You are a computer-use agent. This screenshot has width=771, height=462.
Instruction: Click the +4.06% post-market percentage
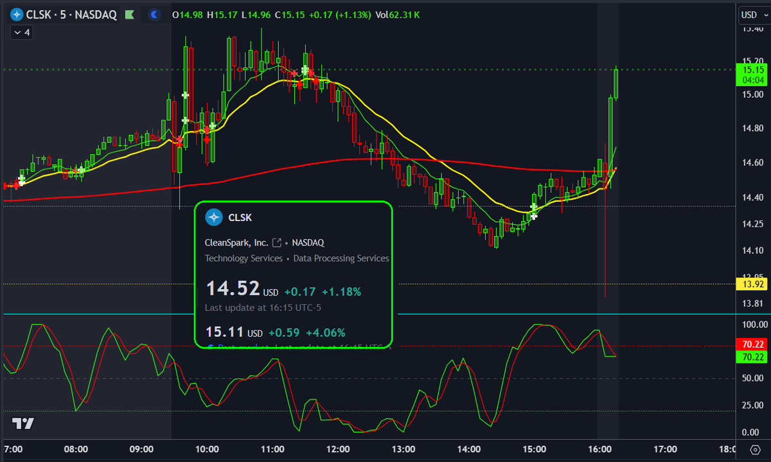pyautogui.click(x=325, y=333)
